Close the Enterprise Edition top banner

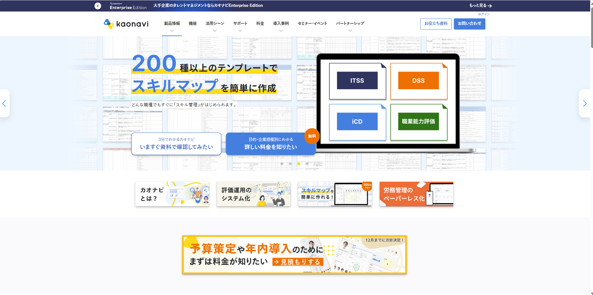pyautogui.click(x=98, y=6)
